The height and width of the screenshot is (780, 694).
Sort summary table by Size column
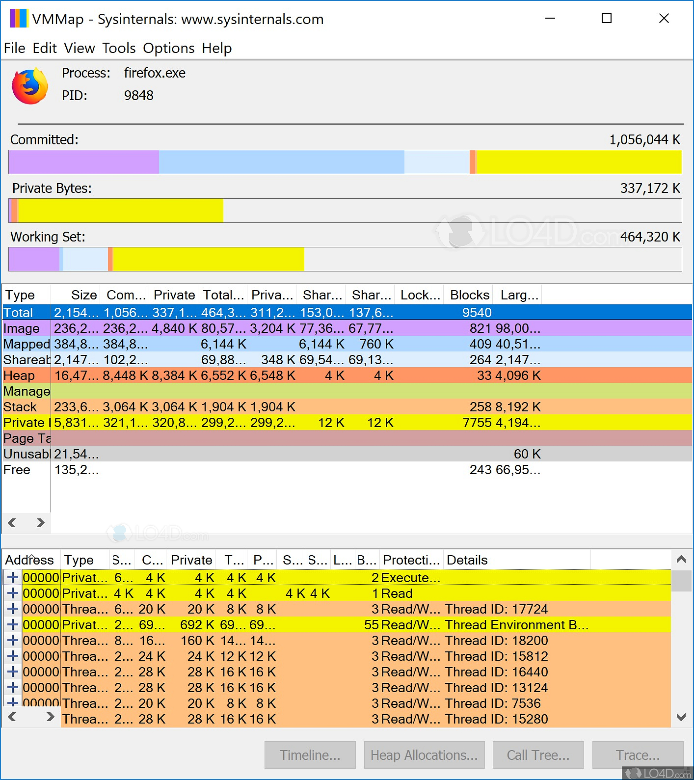[x=76, y=295]
